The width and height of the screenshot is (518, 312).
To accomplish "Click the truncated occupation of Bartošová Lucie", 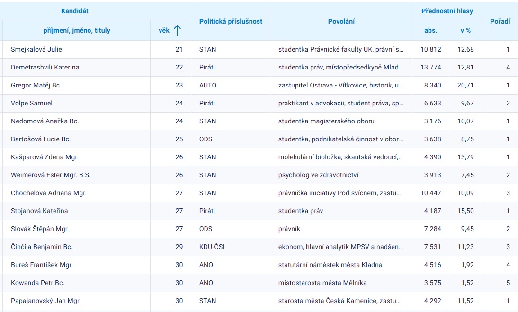I will pos(340,139).
